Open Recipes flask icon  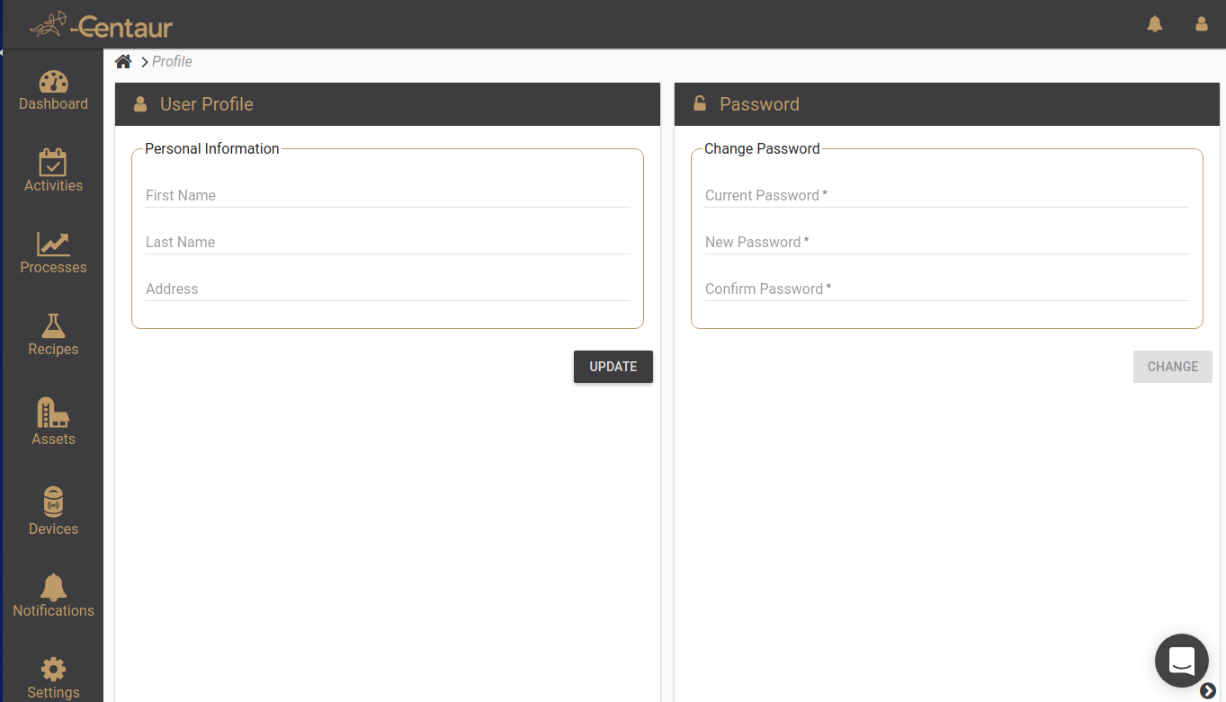click(x=53, y=325)
